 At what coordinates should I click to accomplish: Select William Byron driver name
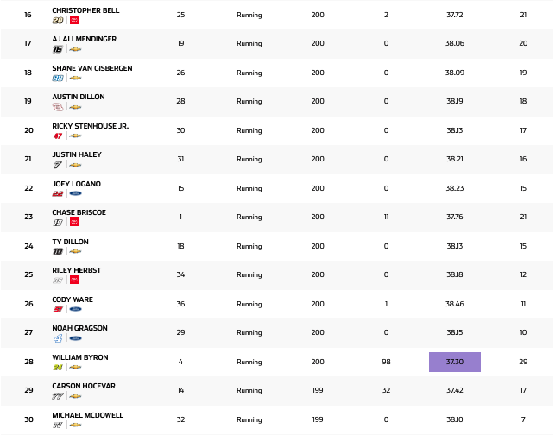[x=80, y=357]
